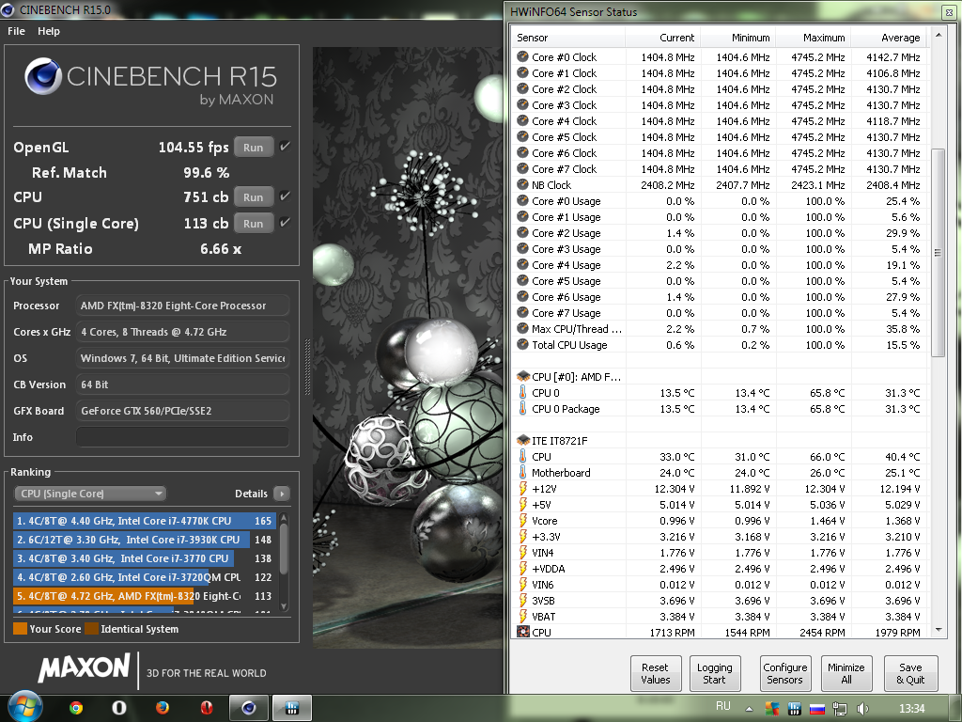Click the Current column header
This screenshot has height=722, width=962.
pos(662,38)
